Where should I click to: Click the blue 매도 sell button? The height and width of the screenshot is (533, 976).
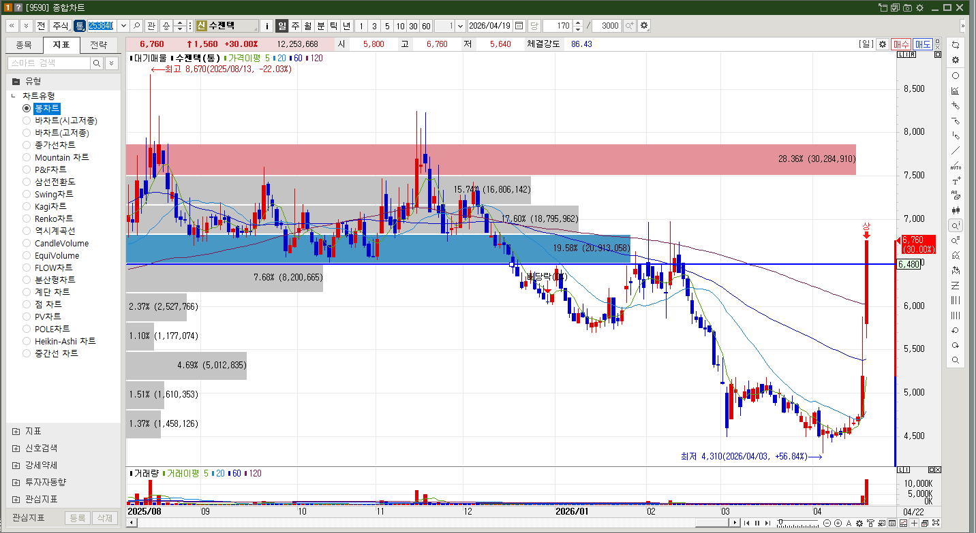pyautogui.click(x=923, y=44)
